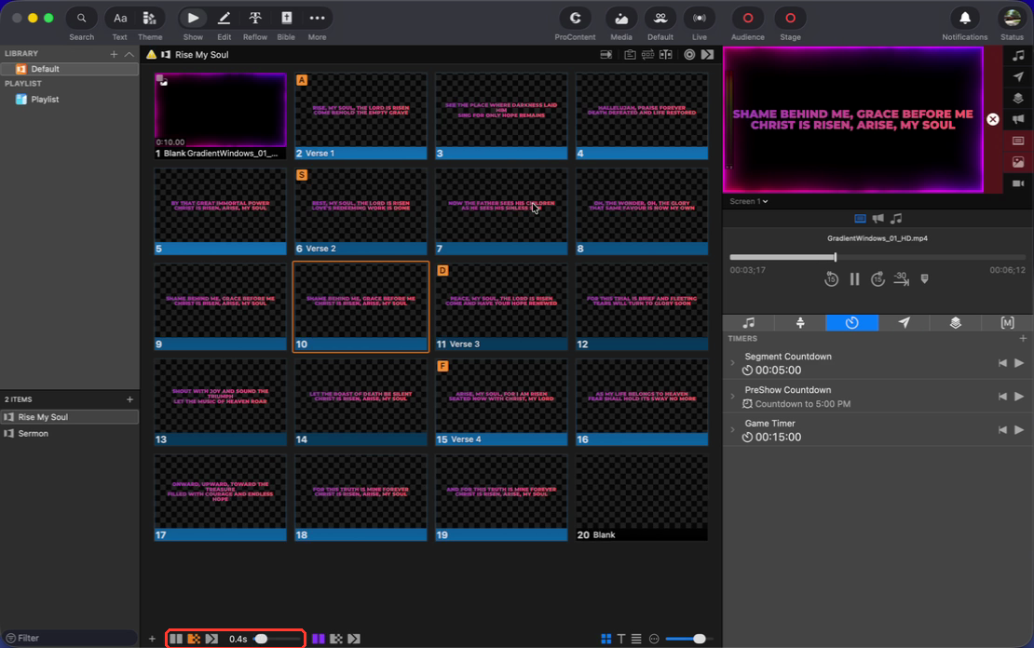Switch to the Timers tab
The image size is (1034, 648).
pyautogui.click(x=852, y=322)
